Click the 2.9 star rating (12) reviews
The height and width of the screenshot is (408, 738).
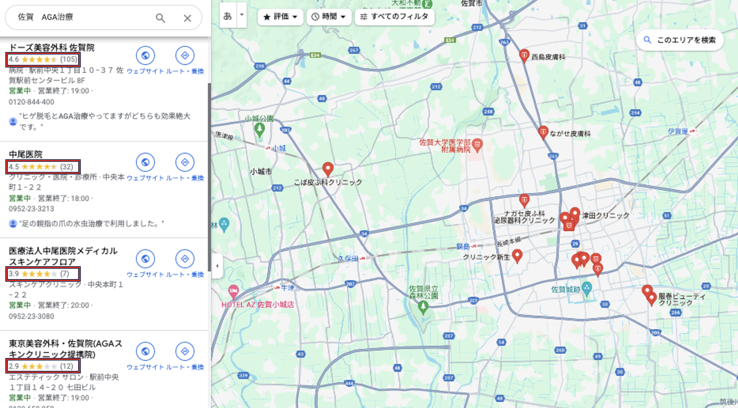(x=43, y=366)
